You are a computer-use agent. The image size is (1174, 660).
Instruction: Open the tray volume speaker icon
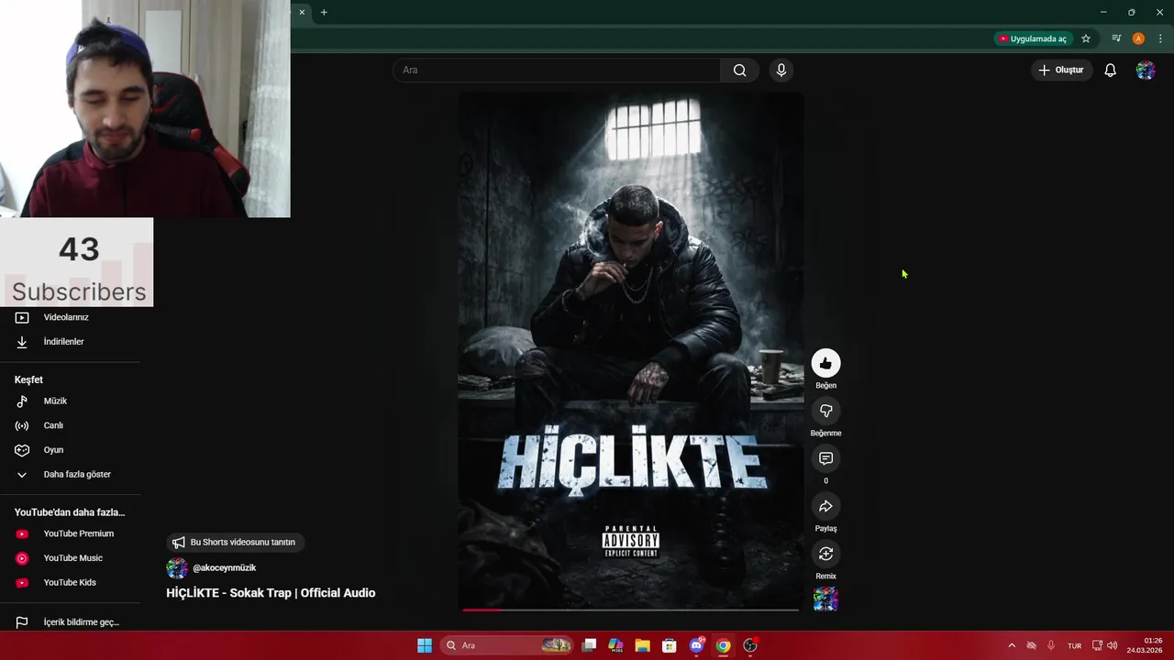pyautogui.click(x=1113, y=645)
